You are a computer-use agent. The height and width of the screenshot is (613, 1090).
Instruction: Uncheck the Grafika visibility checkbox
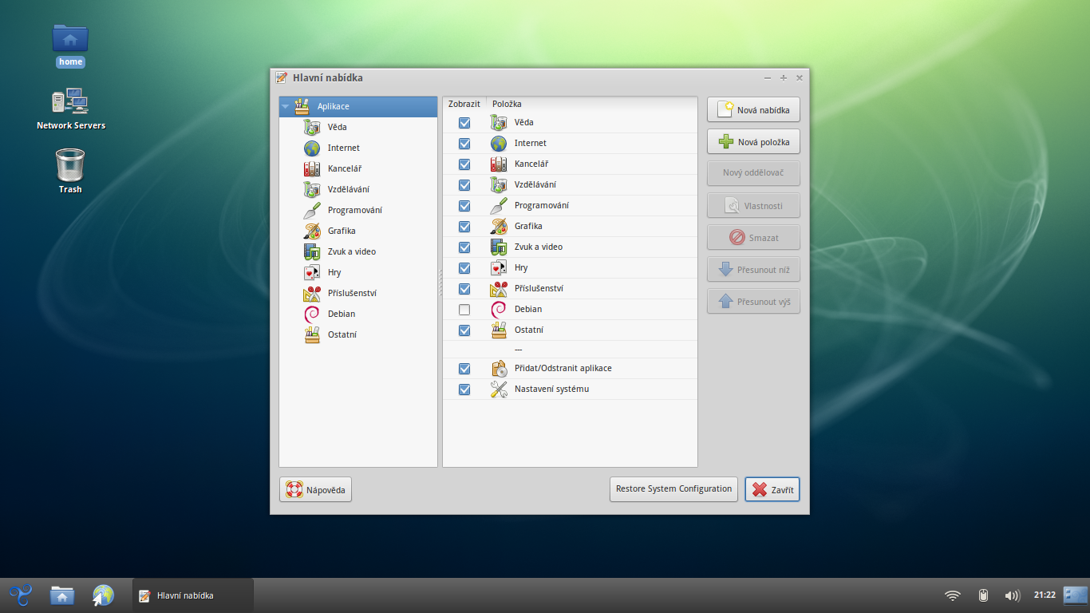(x=464, y=227)
